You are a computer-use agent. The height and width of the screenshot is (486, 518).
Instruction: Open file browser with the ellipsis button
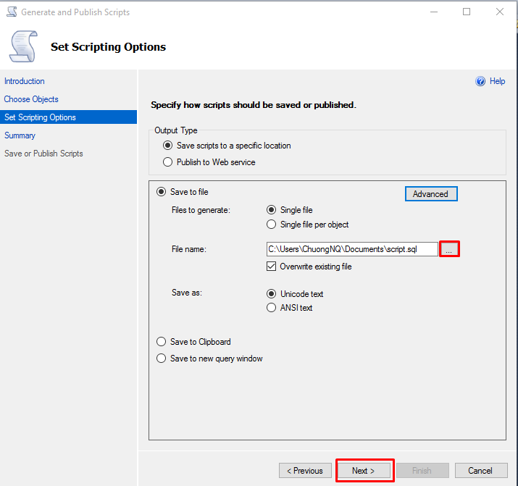449,249
